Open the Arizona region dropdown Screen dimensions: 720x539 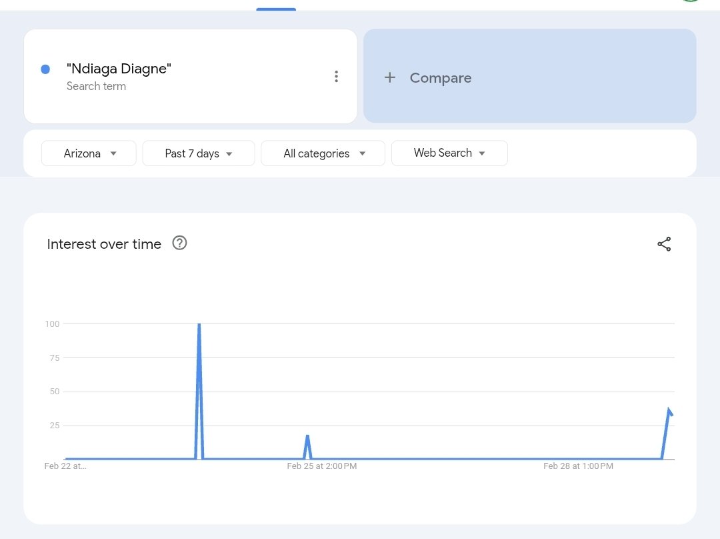tap(89, 153)
